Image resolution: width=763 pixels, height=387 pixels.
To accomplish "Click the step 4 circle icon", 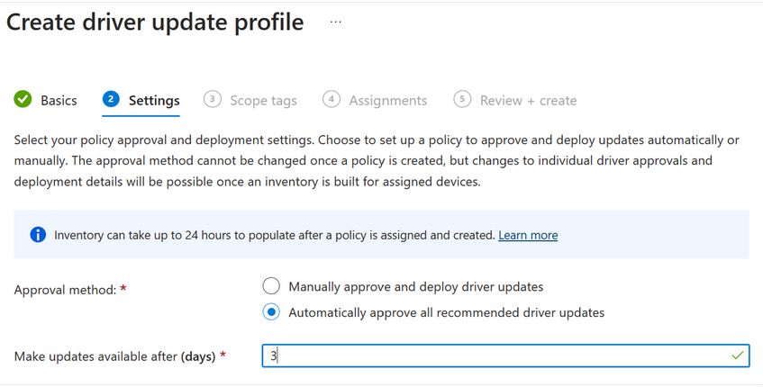I will coord(332,100).
